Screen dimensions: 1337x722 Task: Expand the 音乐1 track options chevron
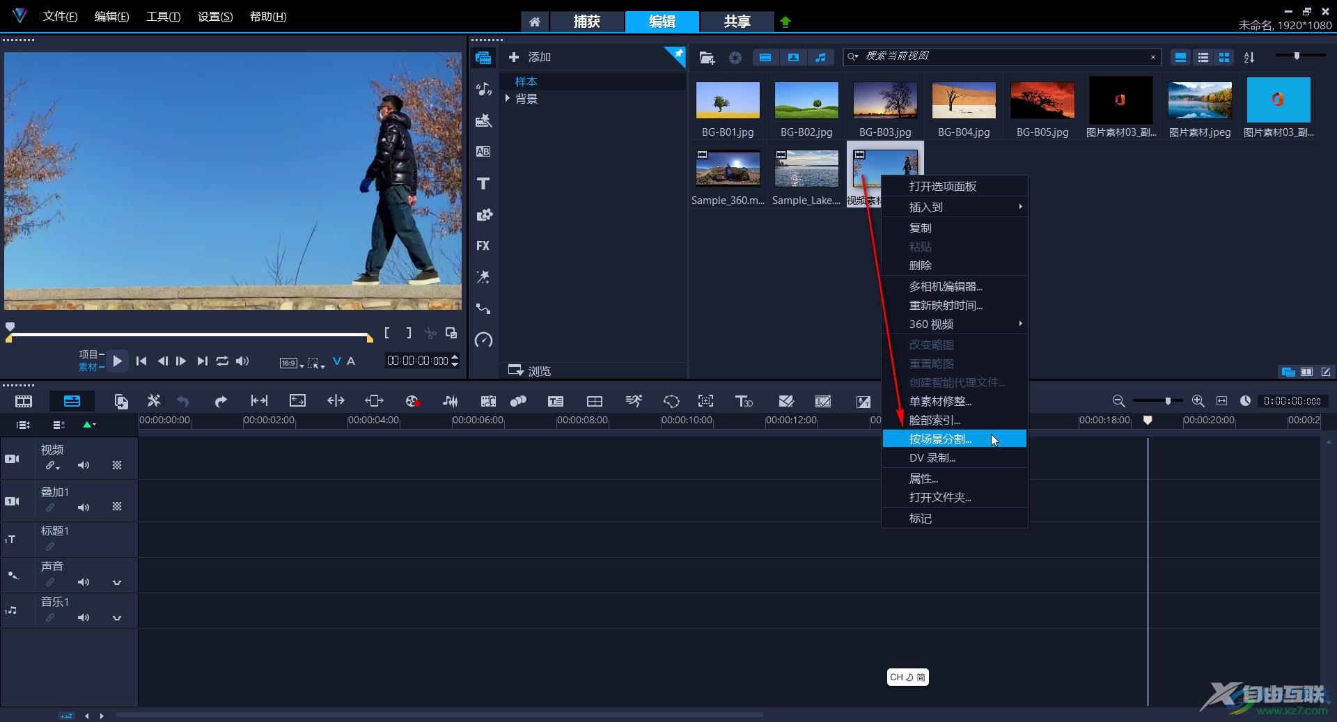click(x=117, y=618)
